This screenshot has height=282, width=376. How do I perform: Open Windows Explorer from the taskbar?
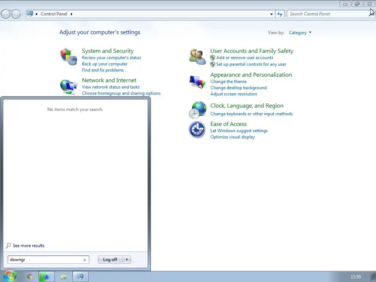(63, 277)
